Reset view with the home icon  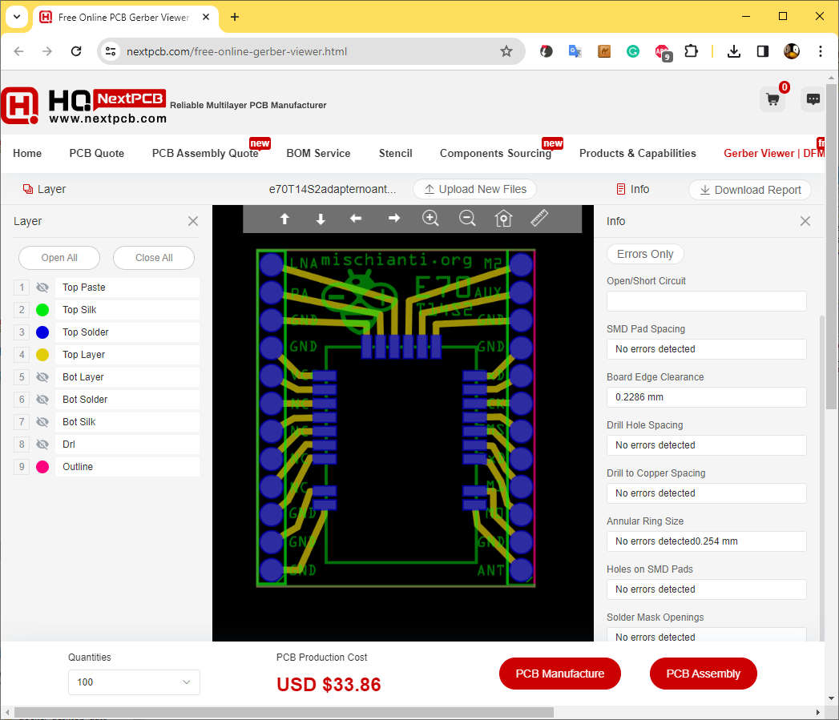(503, 218)
